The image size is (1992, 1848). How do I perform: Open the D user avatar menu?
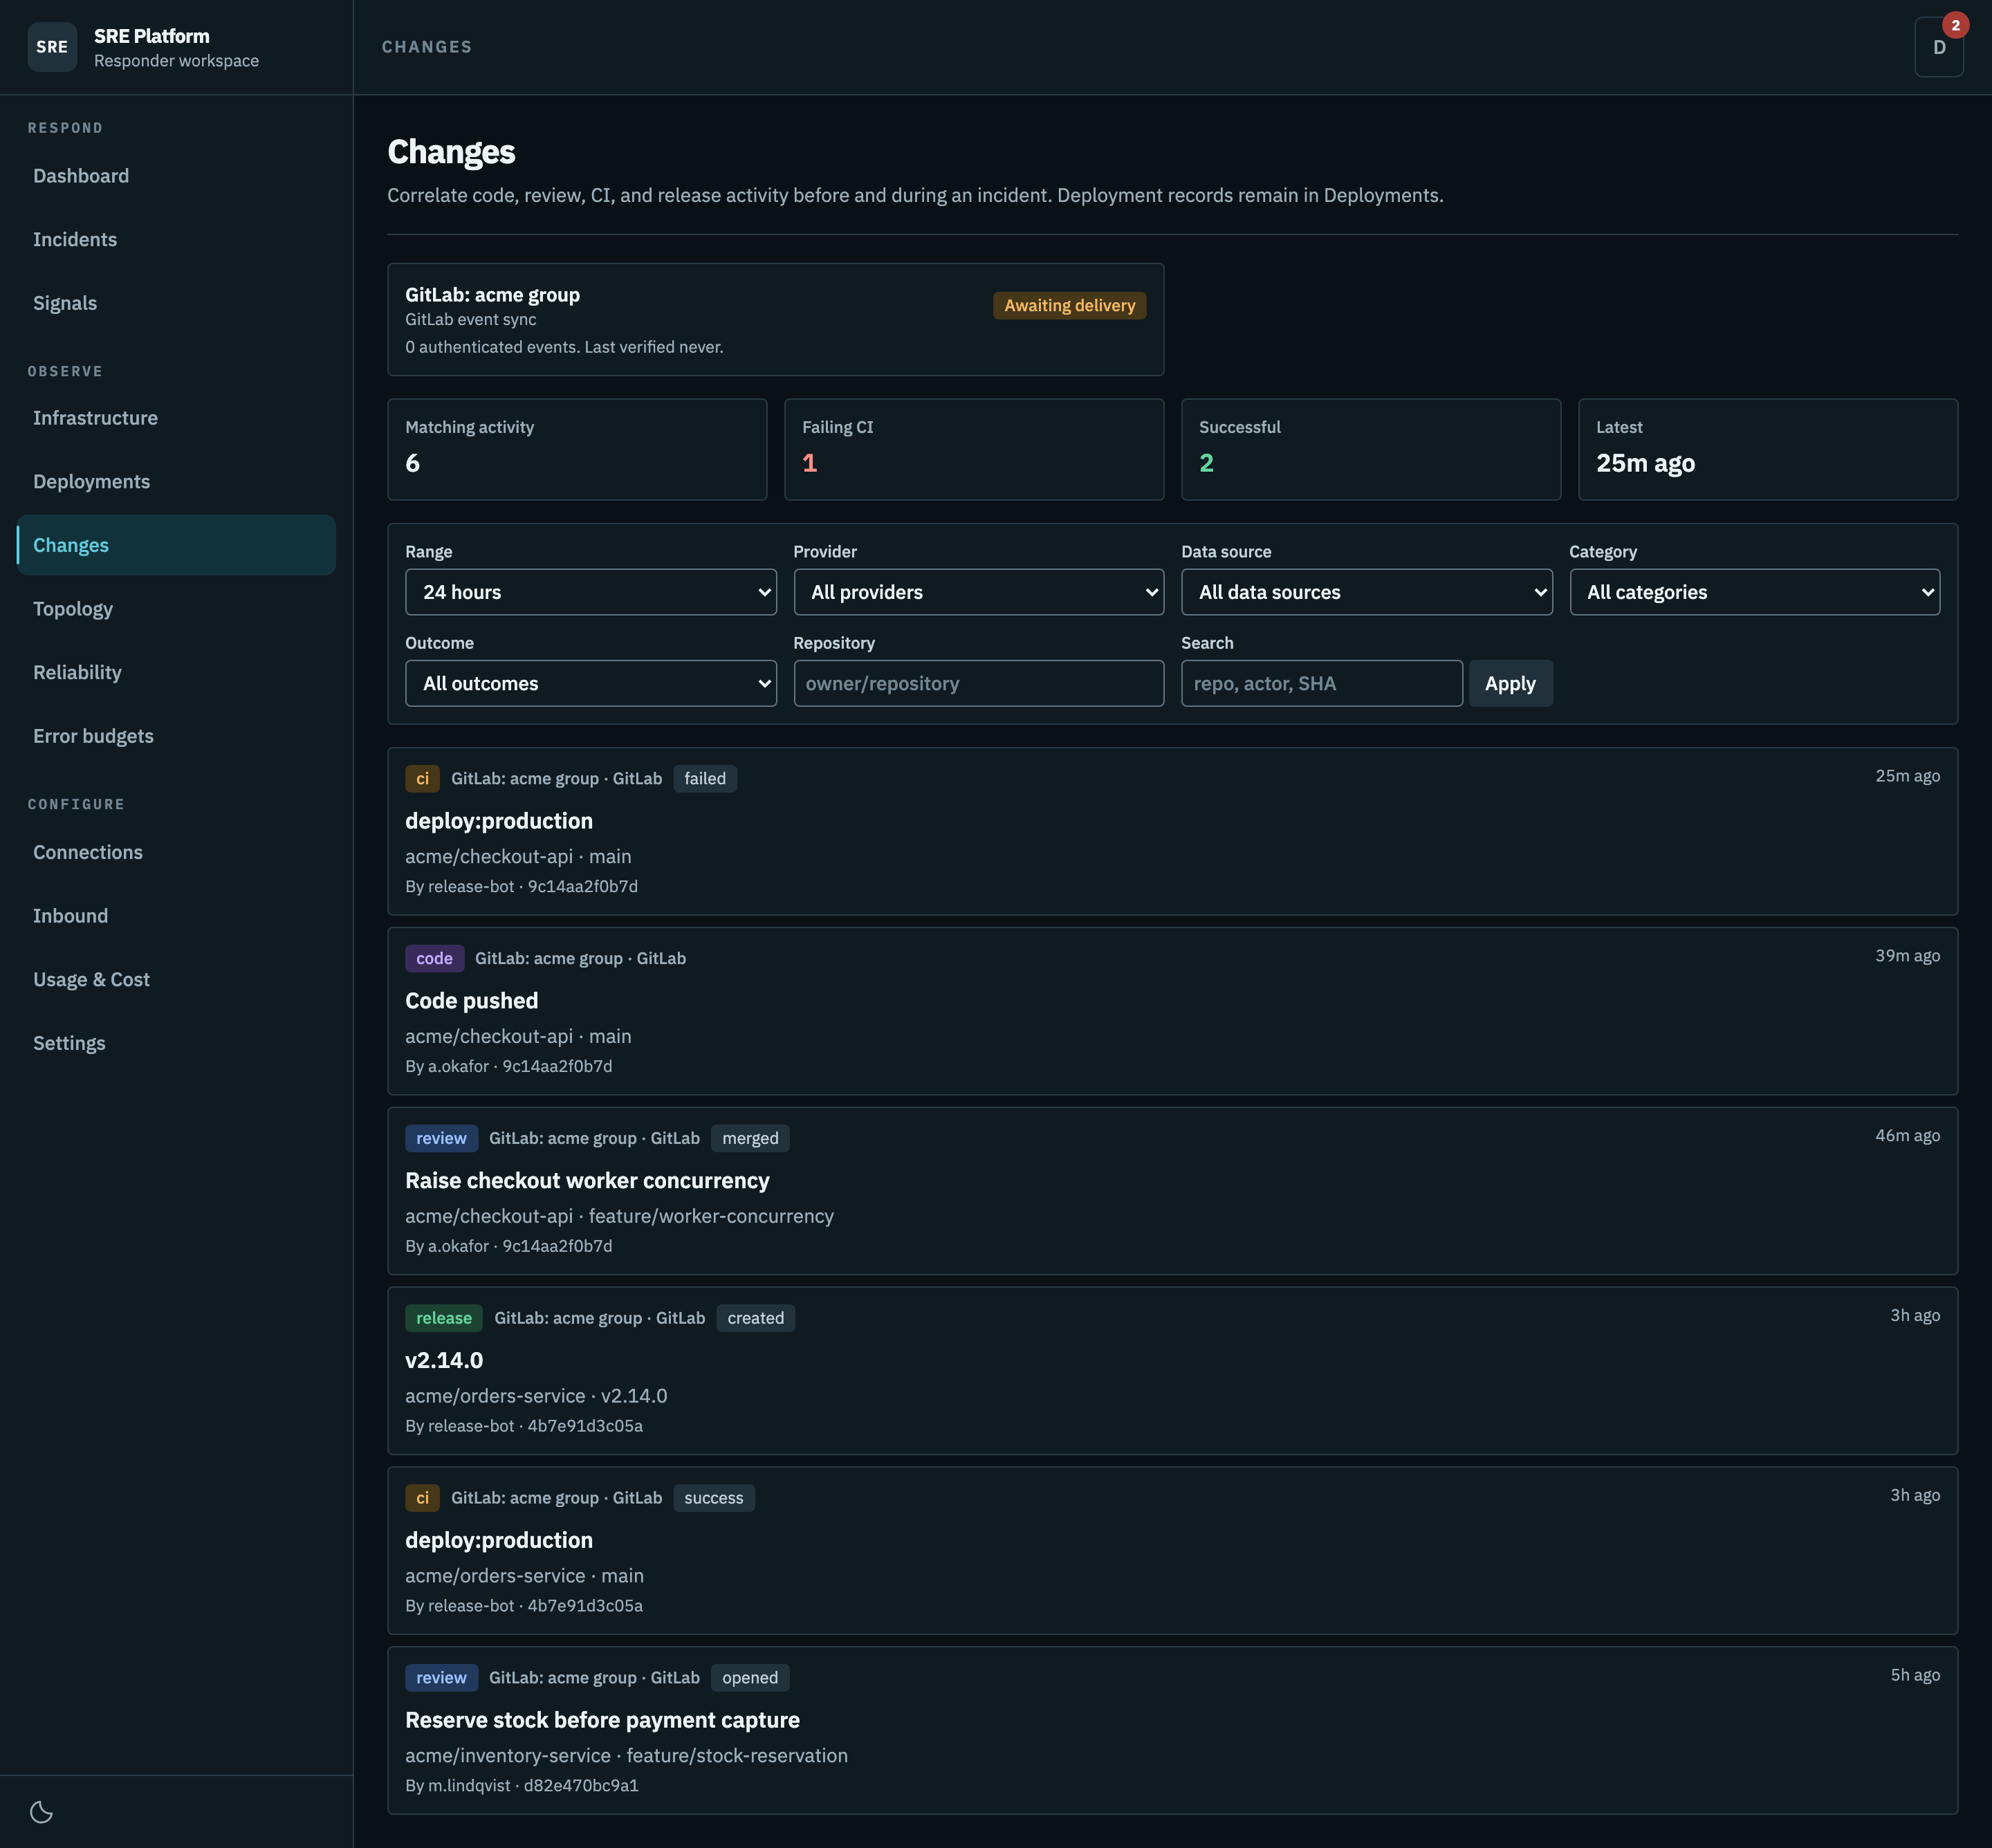pos(1938,47)
